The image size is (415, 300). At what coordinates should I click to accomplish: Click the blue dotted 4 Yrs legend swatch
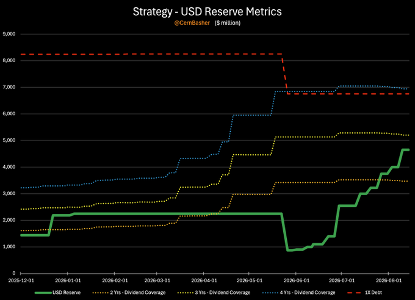pos(270,293)
